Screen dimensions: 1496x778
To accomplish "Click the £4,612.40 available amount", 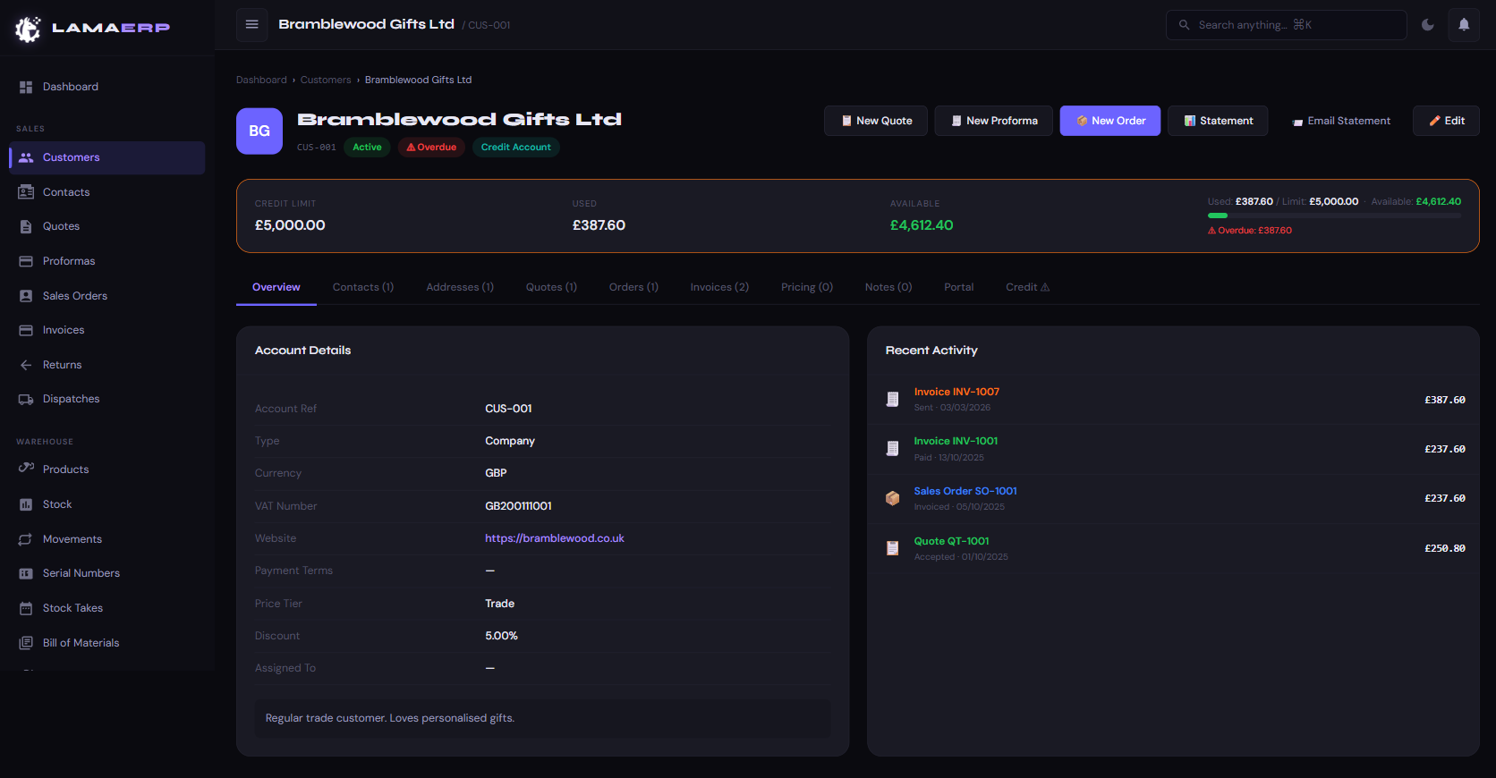I will coord(922,225).
